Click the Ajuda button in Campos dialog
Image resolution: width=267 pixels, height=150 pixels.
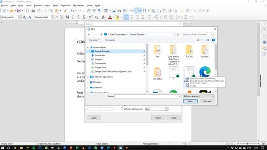[94, 117]
